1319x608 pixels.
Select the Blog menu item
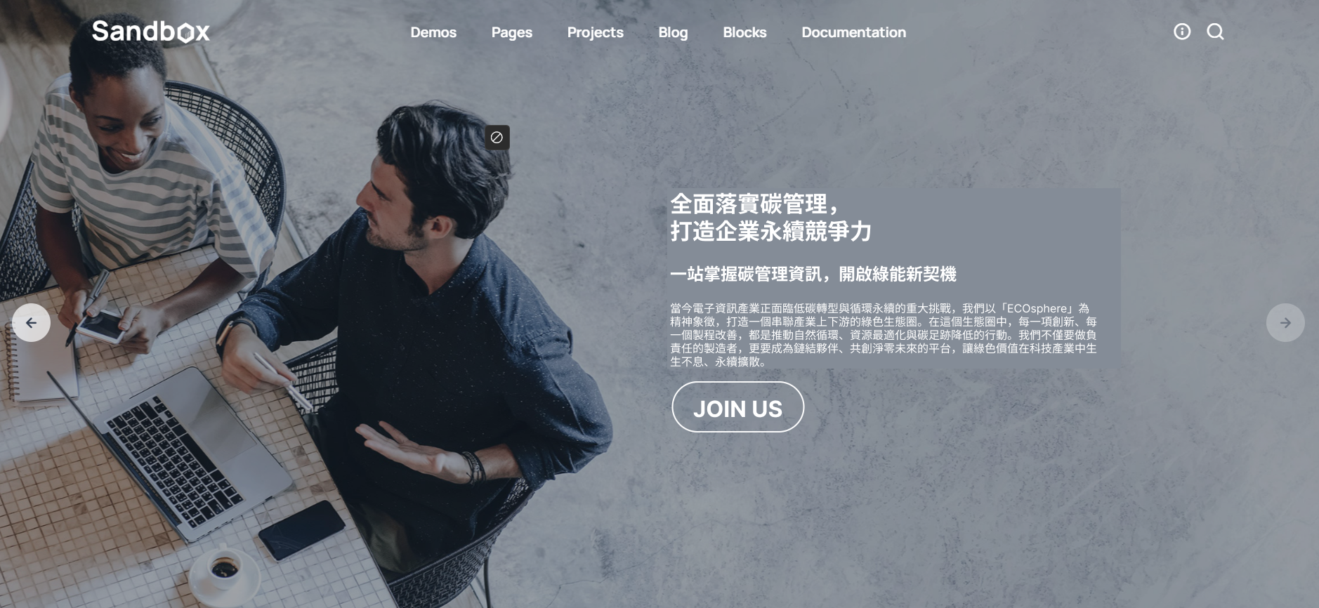point(673,32)
